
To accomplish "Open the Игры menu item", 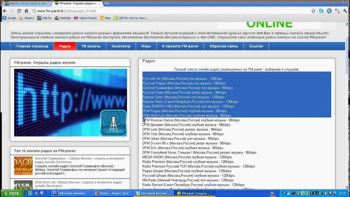I will pos(146,46).
